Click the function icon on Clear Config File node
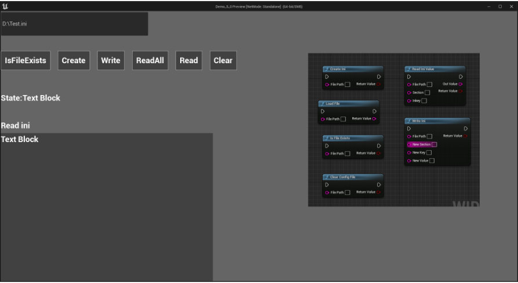 click(x=327, y=177)
